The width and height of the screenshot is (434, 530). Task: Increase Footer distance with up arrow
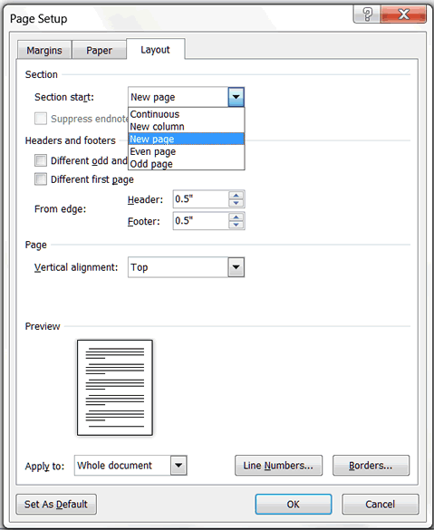point(236,217)
